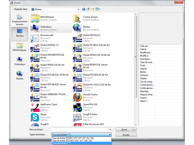
Task: Click the Ouvrir button
Action: click(x=124, y=129)
